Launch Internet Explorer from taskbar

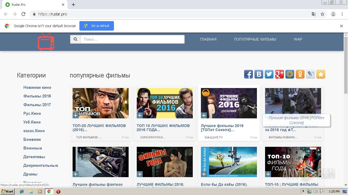(22, 191)
